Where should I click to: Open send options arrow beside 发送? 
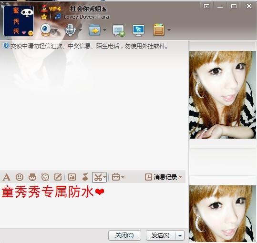click(180, 236)
